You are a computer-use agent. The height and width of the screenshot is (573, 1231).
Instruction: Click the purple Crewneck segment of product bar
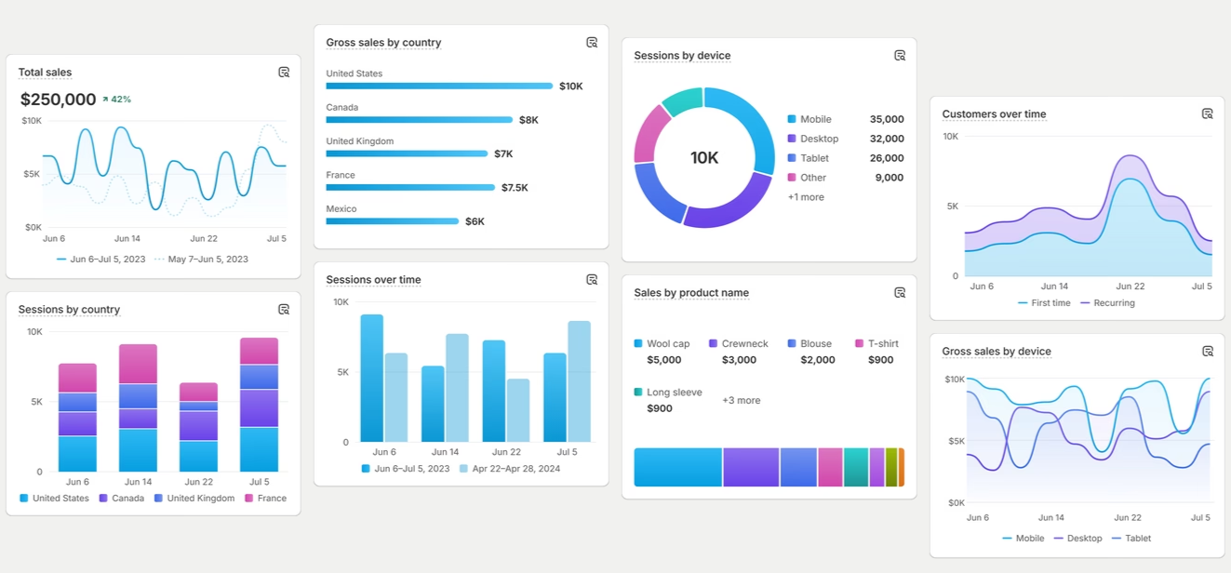click(751, 467)
